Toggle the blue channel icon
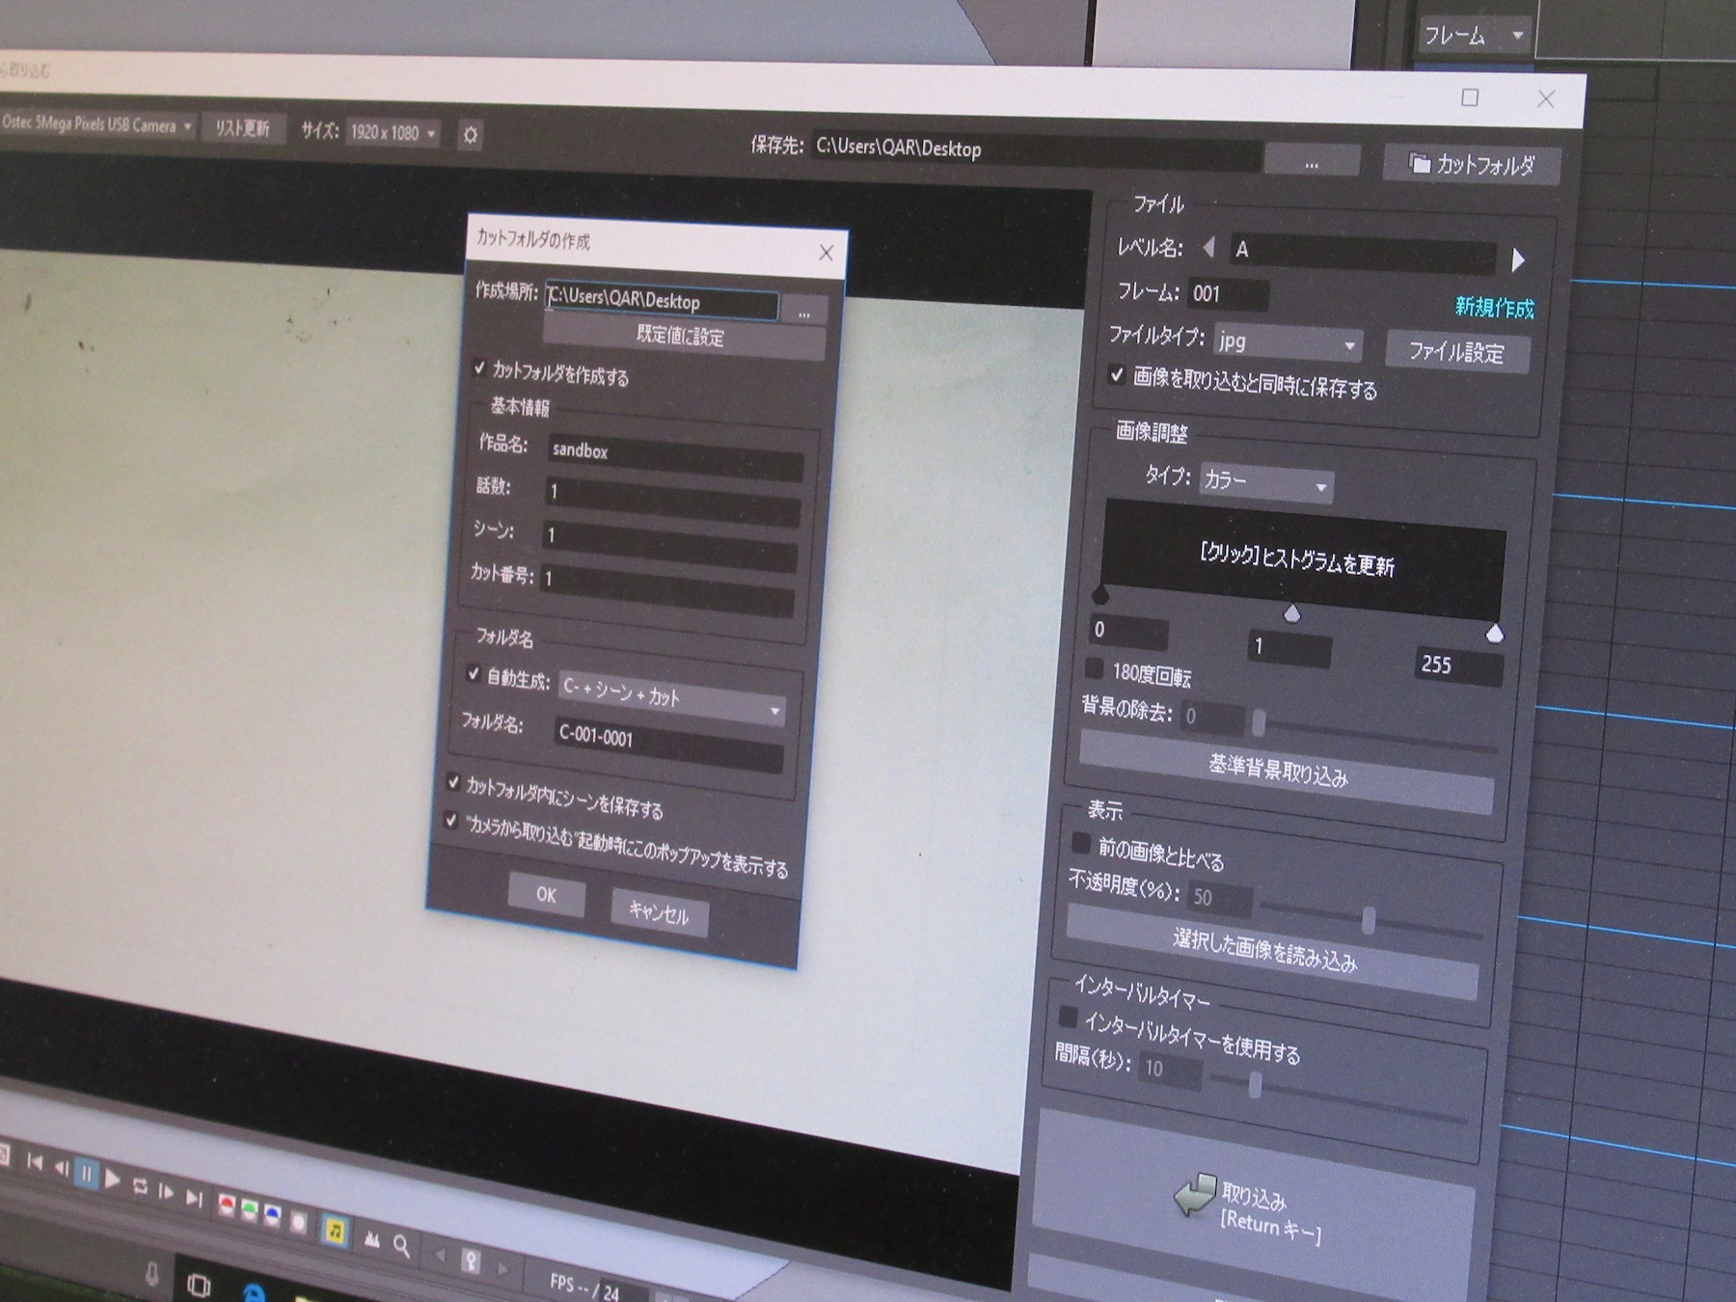The image size is (1736, 1302). click(273, 1215)
